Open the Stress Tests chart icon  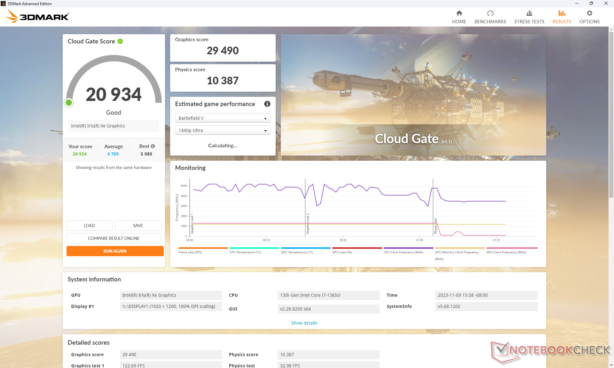point(529,13)
